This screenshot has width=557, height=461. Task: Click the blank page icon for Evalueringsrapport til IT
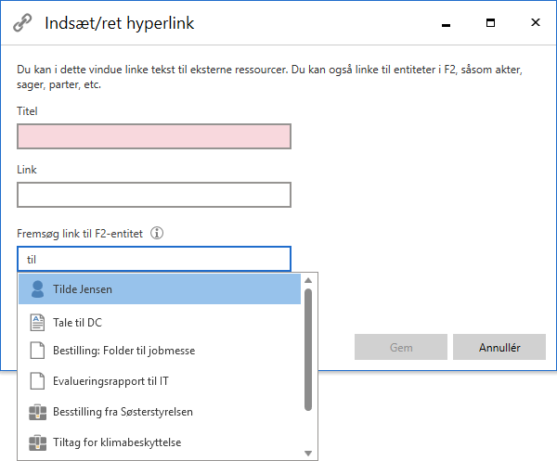pos(37,381)
